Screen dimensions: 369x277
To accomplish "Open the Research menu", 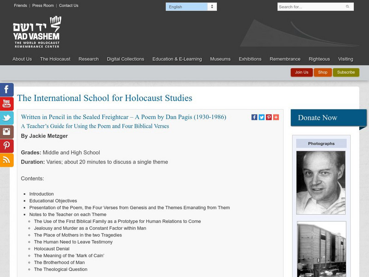I will click(x=89, y=59).
